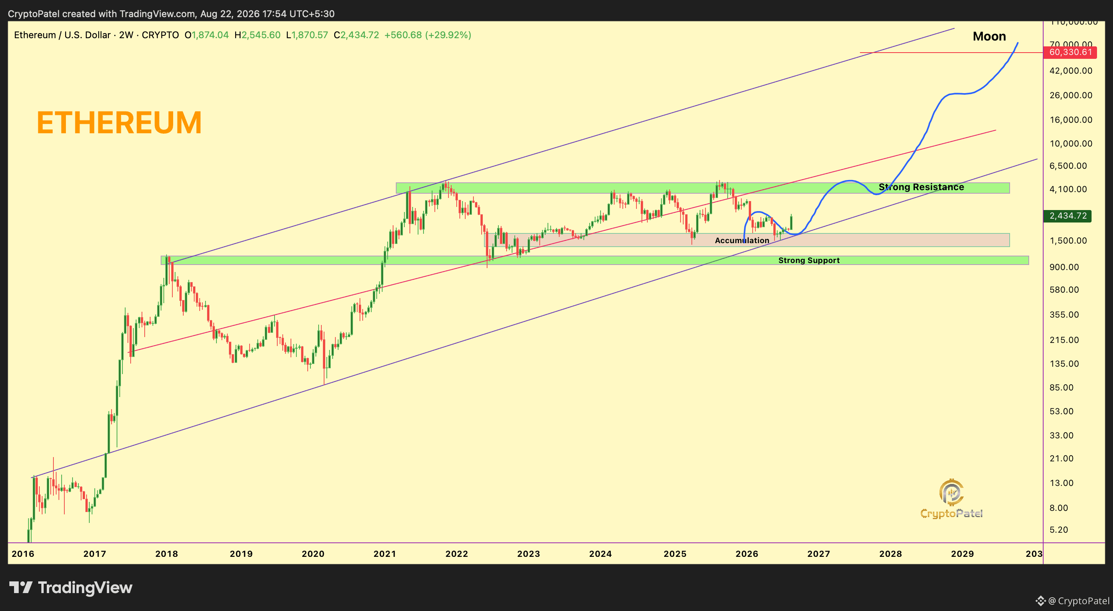Click the TradingView logo icon at bottom
The height and width of the screenshot is (611, 1113).
21,588
